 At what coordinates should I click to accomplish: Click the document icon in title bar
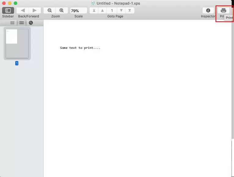(x=93, y=3)
